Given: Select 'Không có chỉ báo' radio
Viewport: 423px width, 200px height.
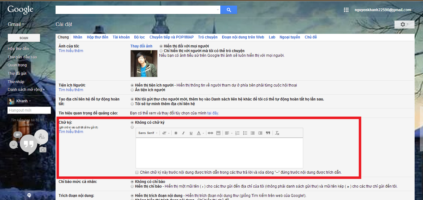Looking at the screenshot, I should (x=133, y=182).
